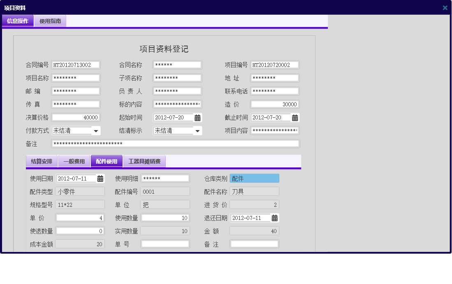Click the 合同编号 field showing HT20120713002
The width and height of the screenshot is (452, 284).
(x=76, y=64)
